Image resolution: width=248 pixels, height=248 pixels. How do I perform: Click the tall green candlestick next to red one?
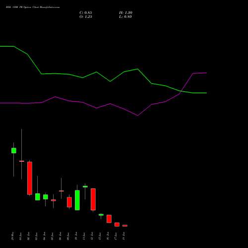(x=77, y=200)
